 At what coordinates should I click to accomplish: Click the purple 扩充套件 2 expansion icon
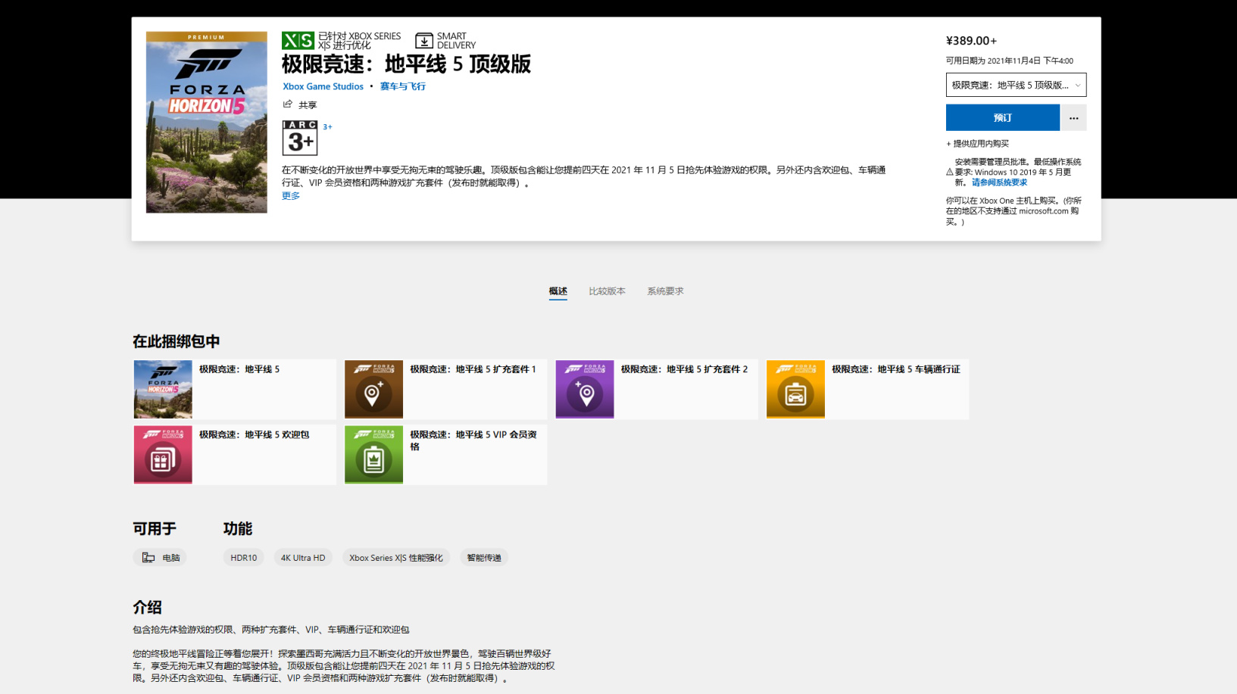coord(585,389)
